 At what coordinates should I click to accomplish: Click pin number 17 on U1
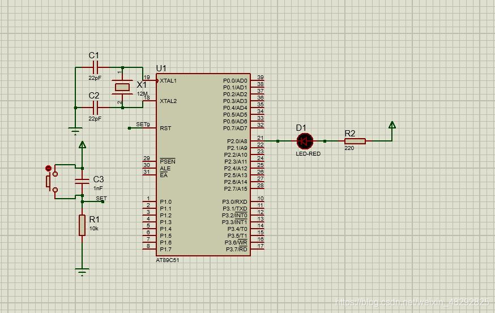(261, 246)
